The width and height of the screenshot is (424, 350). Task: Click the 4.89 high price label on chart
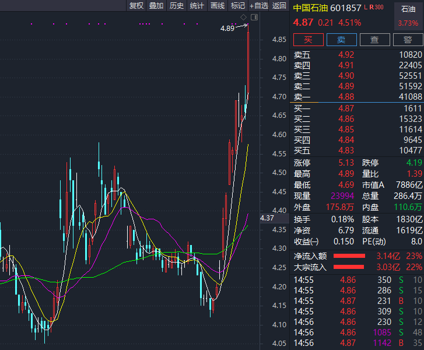point(227,29)
